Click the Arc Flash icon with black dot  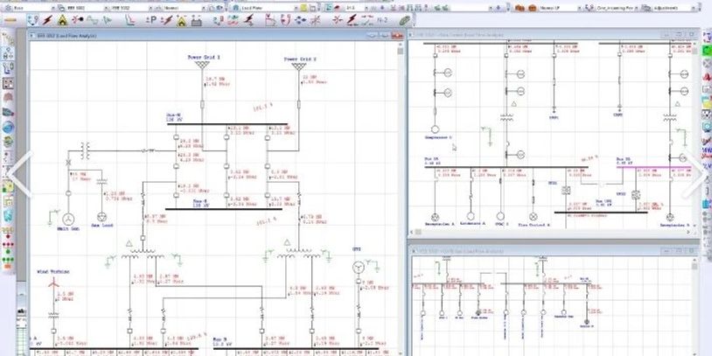pos(78,20)
